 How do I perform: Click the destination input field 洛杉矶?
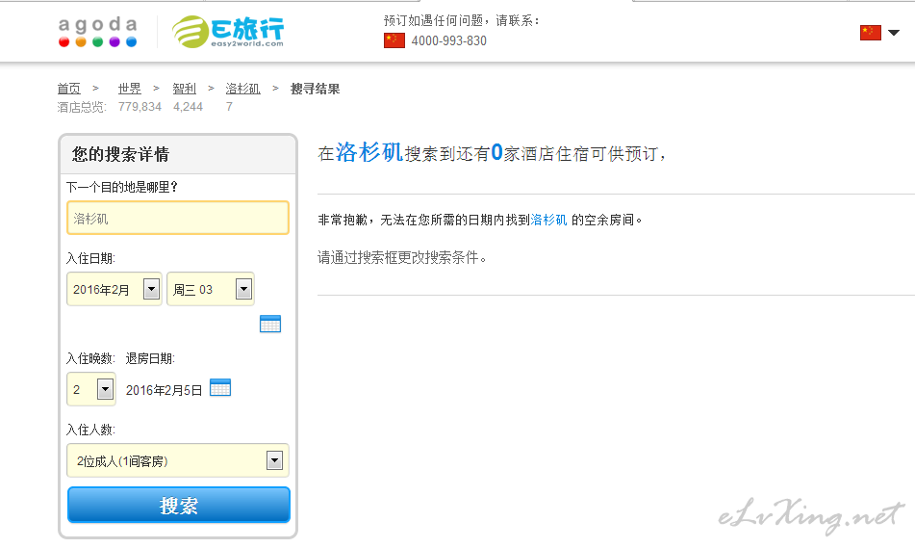(178, 218)
